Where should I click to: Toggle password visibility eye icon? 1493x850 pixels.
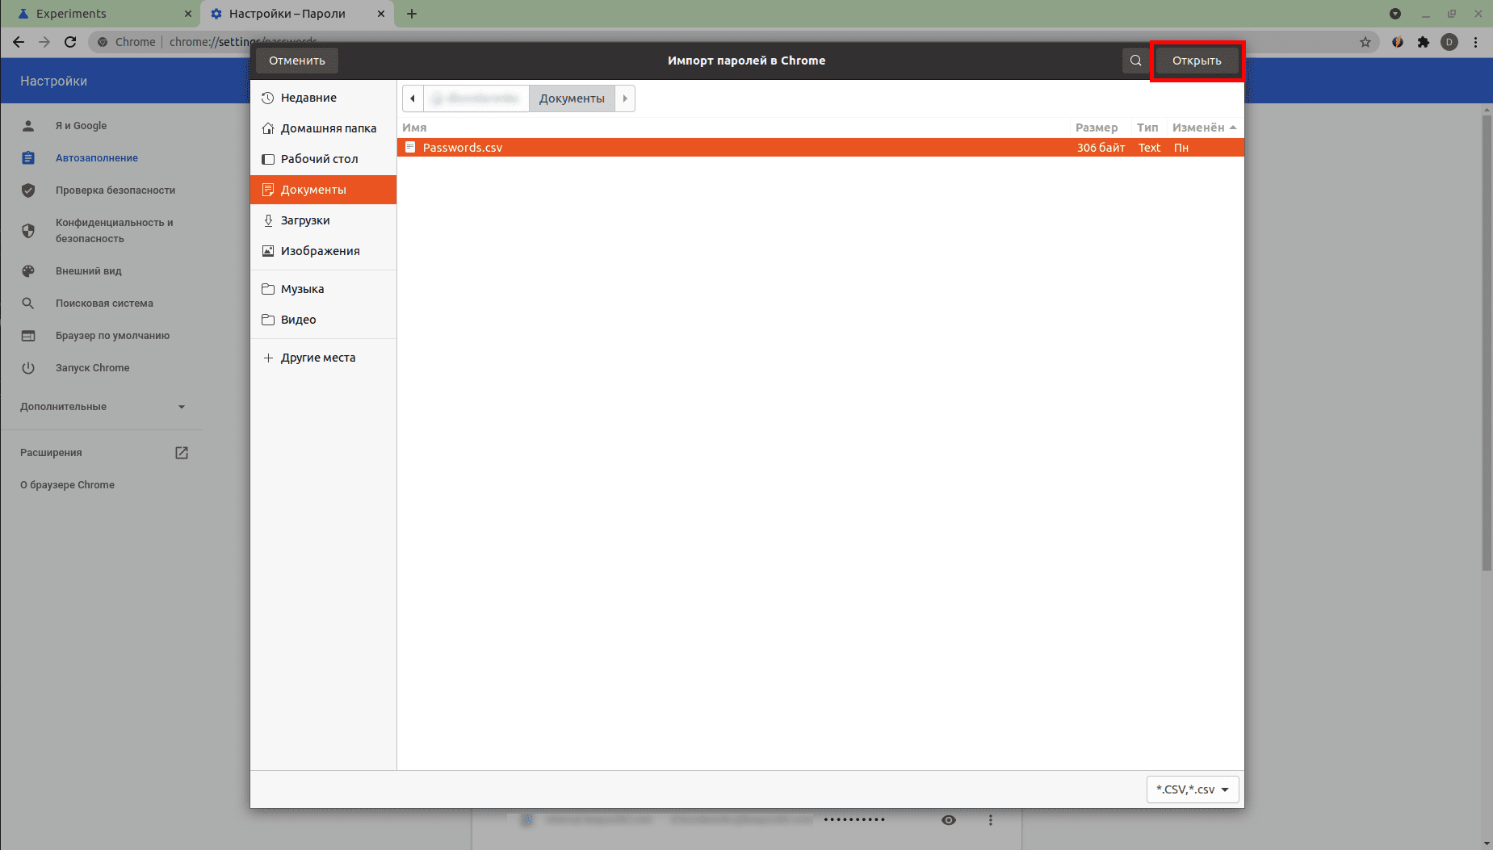click(949, 820)
